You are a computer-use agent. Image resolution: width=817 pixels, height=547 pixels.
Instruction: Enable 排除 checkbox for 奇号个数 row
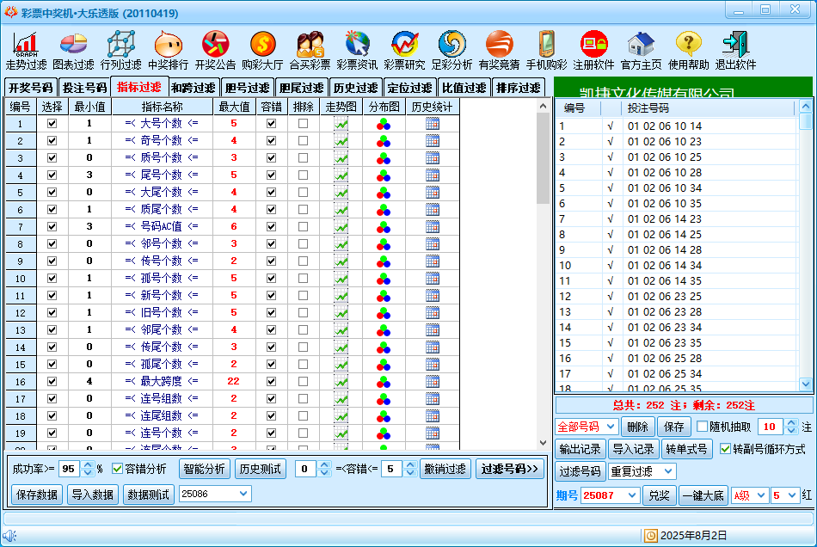303,140
